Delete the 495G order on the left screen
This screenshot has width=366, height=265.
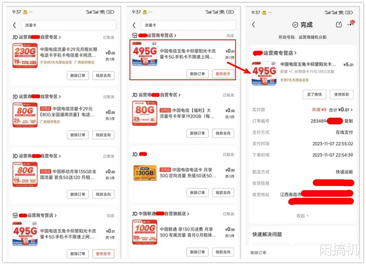click(x=78, y=254)
